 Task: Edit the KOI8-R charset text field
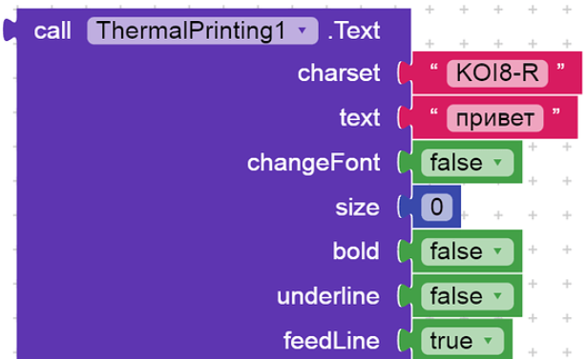click(x=497, y=72)
